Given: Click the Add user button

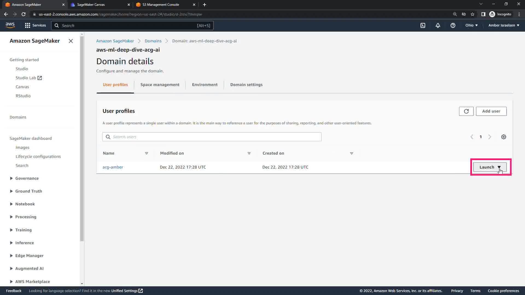Looking at the screenshot, I should [491, 111].
